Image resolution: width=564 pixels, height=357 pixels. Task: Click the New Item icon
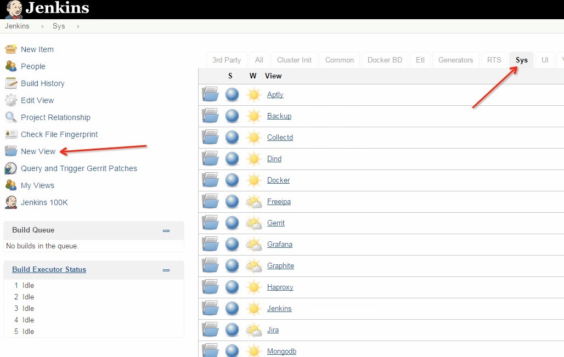[x=11, y=49]
